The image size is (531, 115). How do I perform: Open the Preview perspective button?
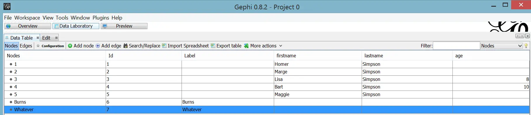click(x=124, y=26)
